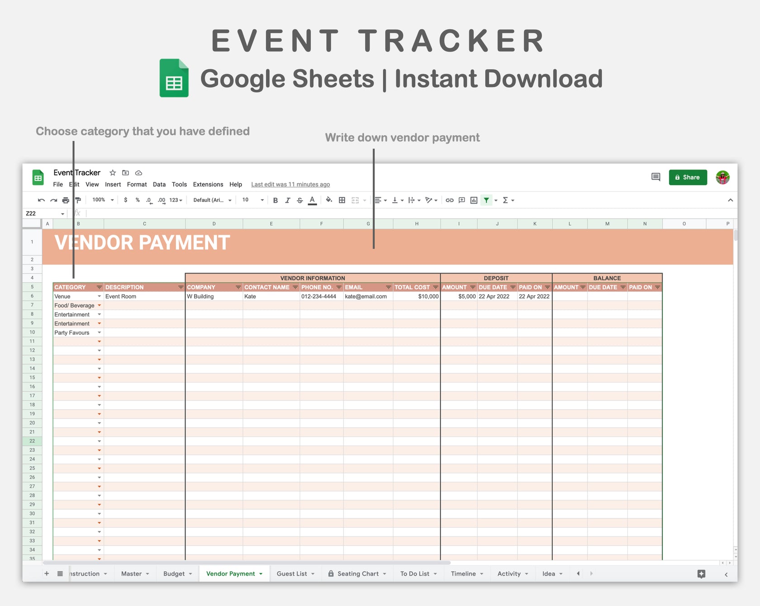Click the Paint format tool

tap(78, 200)
